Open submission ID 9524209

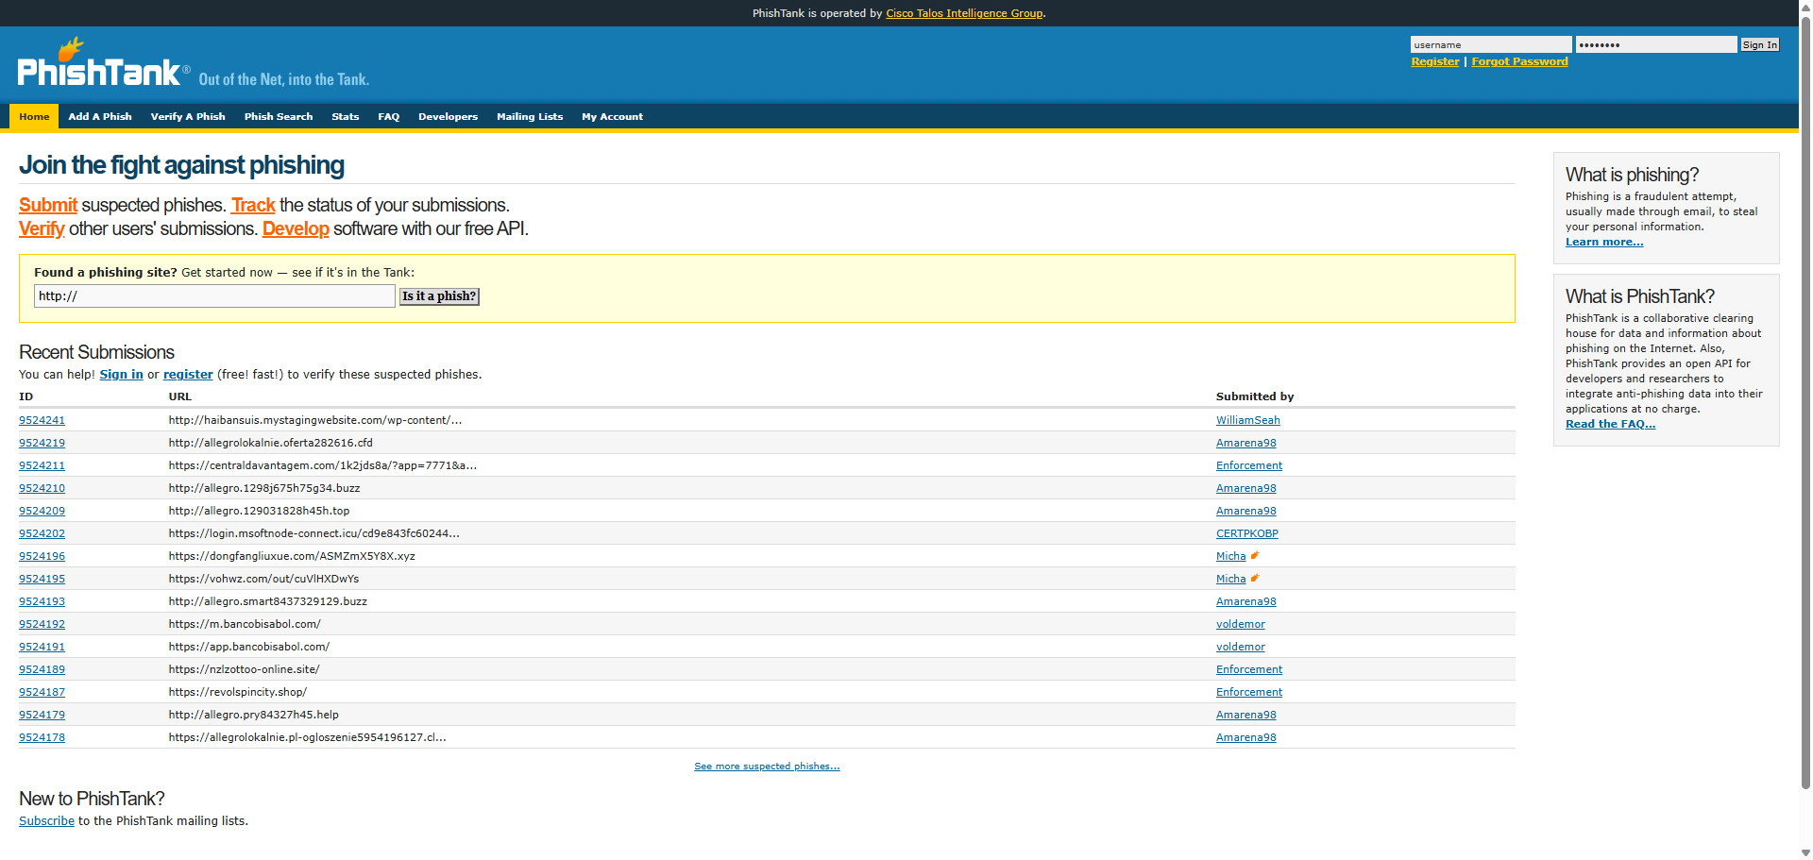coord(42,511)
